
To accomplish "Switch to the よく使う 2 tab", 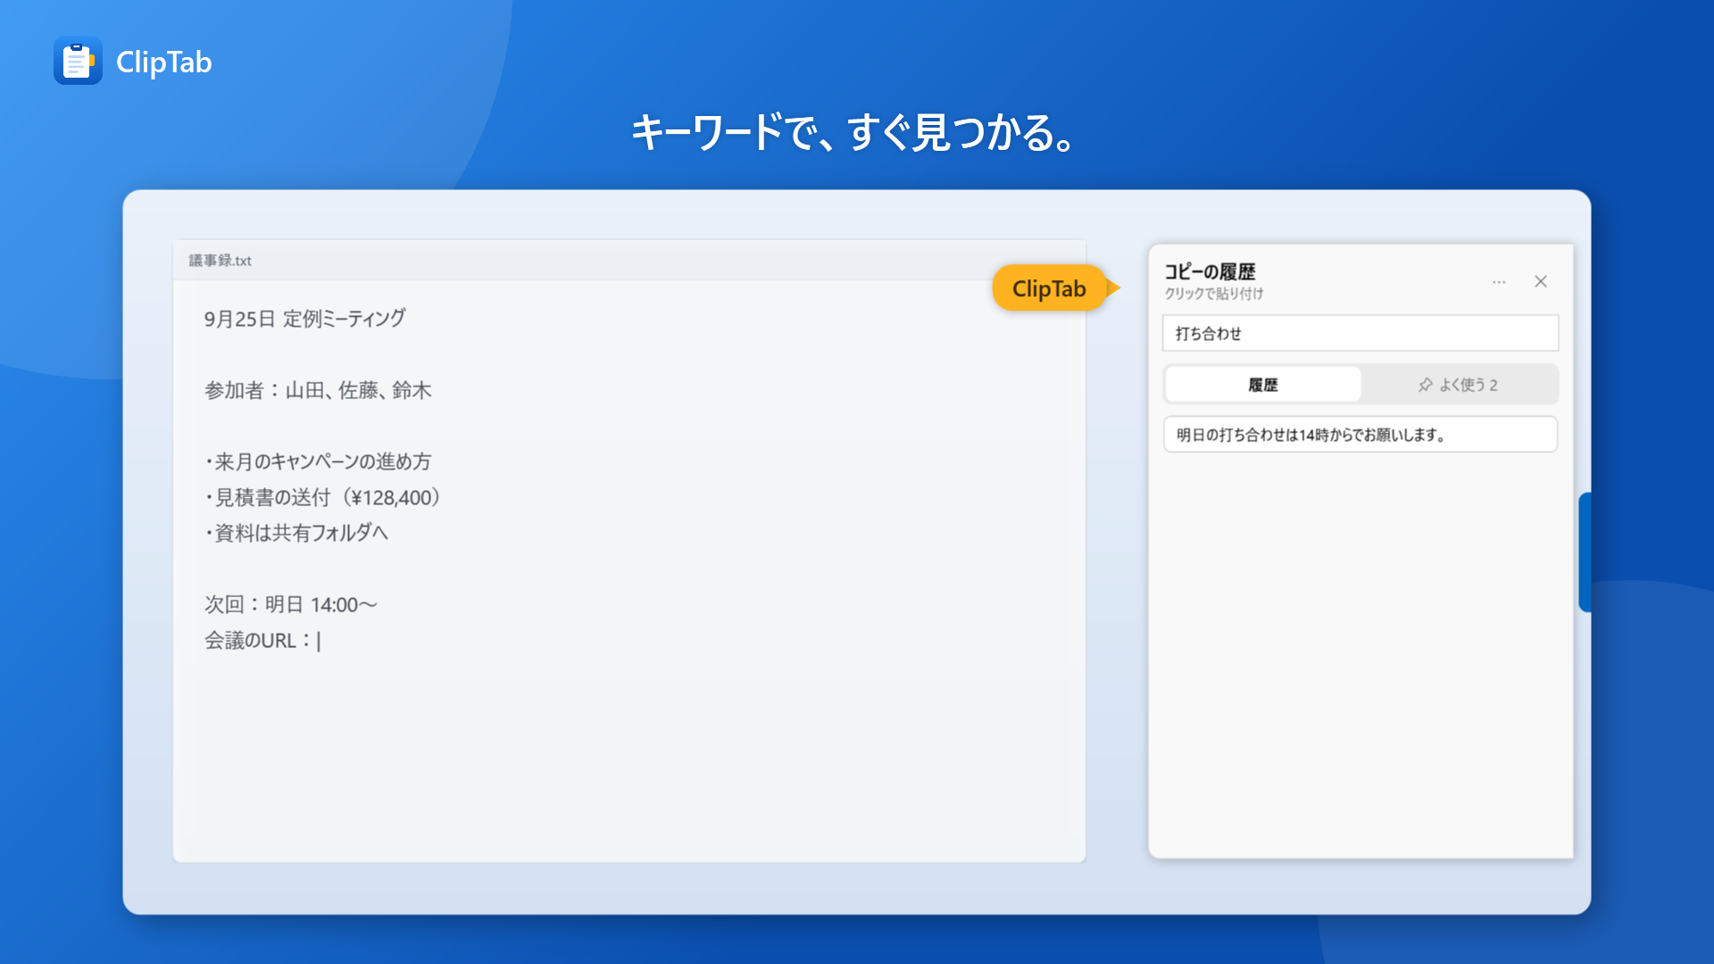I will (x=1459, y=385).
